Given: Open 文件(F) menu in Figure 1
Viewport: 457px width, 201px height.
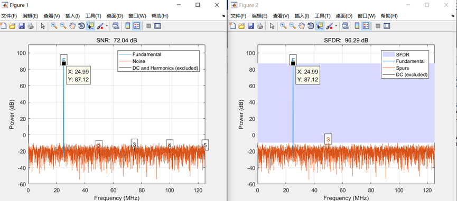Looking at the screenshot, I should [10, 16].
